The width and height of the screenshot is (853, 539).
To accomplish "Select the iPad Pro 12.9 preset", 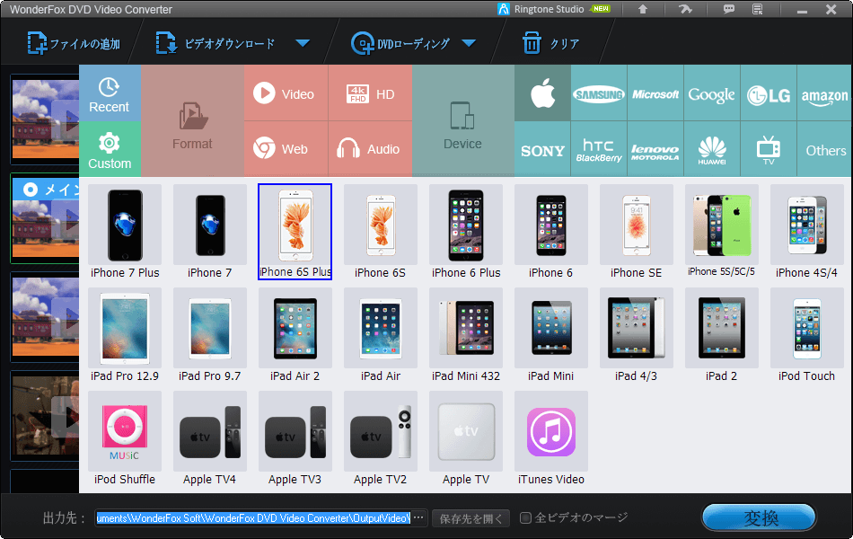I will point(125,335).
